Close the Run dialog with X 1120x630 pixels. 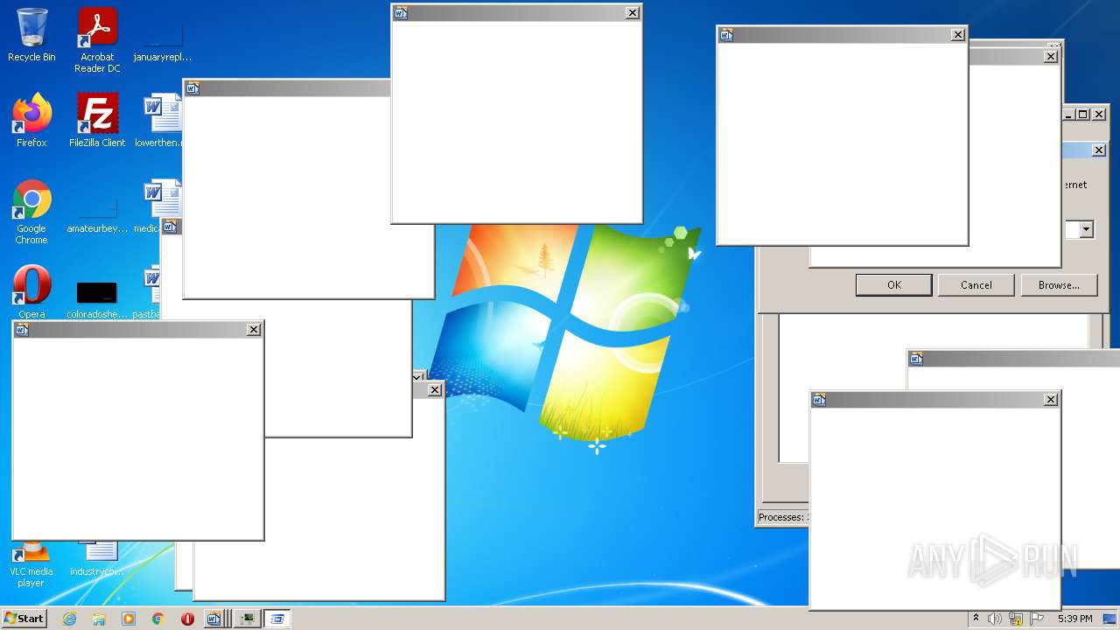(x=1099, y=150)
